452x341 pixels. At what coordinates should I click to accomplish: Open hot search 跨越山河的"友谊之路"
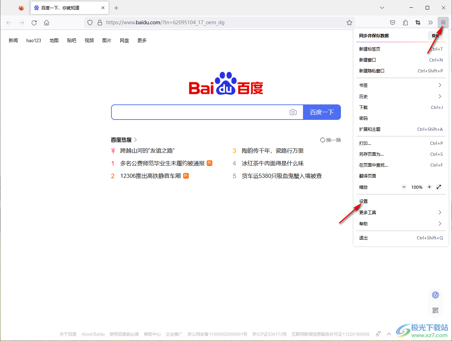[147, 151]
